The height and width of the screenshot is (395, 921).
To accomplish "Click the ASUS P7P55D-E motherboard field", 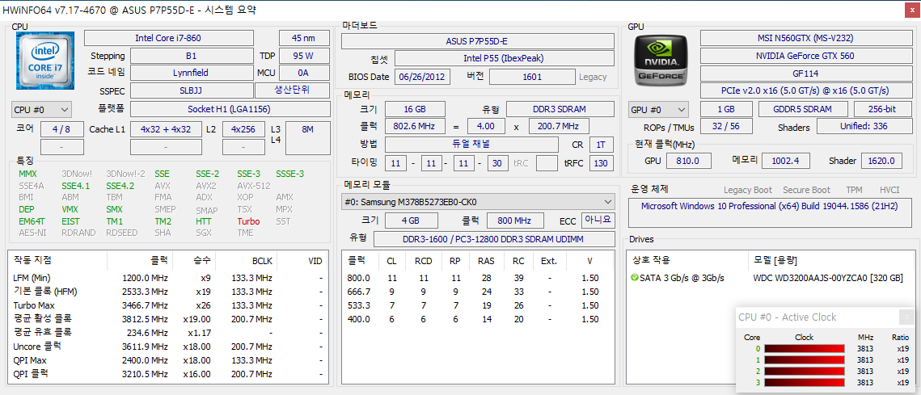I will (478, 41).
